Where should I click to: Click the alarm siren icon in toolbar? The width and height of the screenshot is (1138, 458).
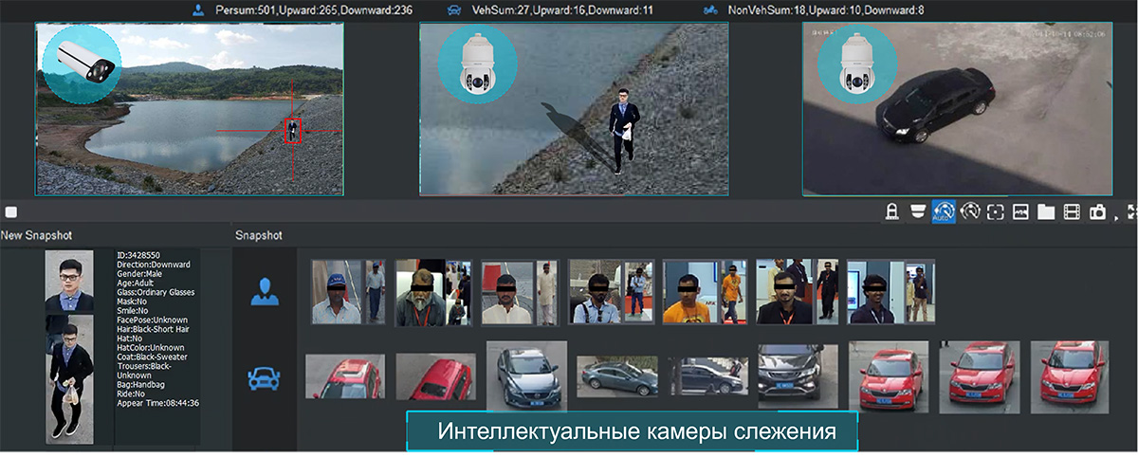coord(891,211)
